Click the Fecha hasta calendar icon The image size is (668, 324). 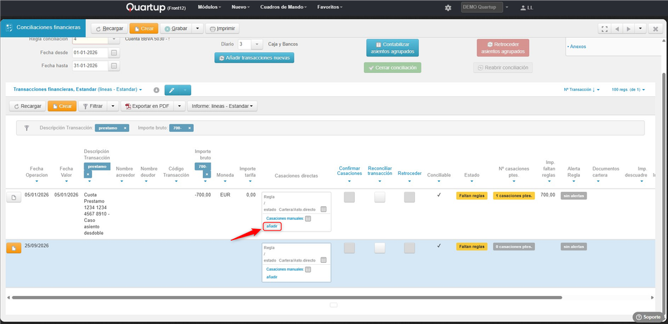114,66
